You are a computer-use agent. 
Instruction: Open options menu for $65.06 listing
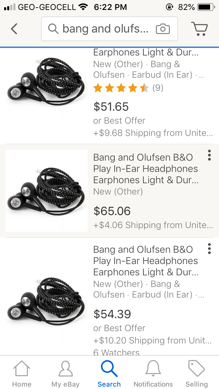pos(209,155)
